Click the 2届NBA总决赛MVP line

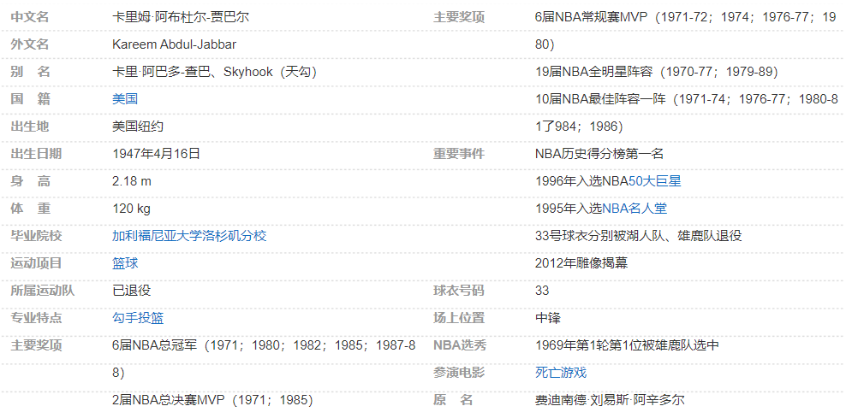point(212,400)
